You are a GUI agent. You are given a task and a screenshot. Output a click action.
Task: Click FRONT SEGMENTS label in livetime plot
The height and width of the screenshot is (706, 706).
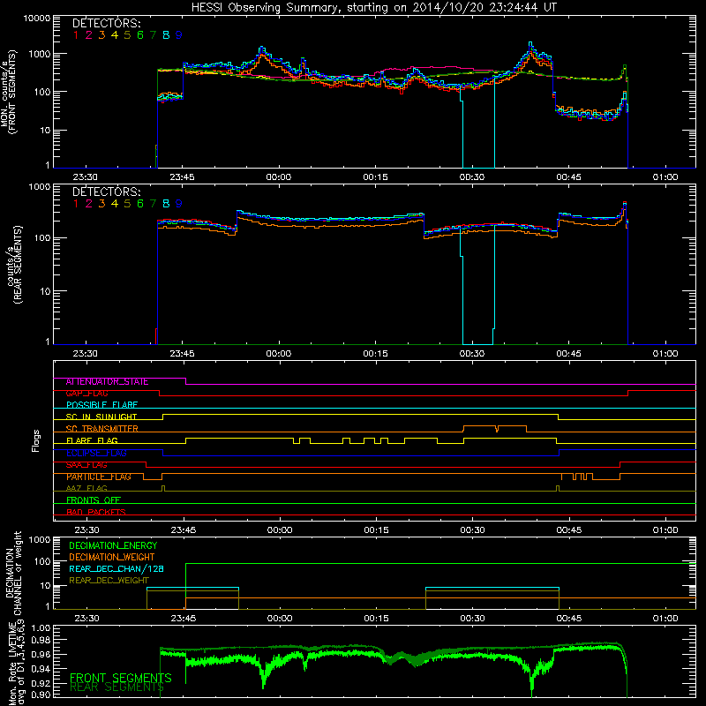tap(121, 678)
